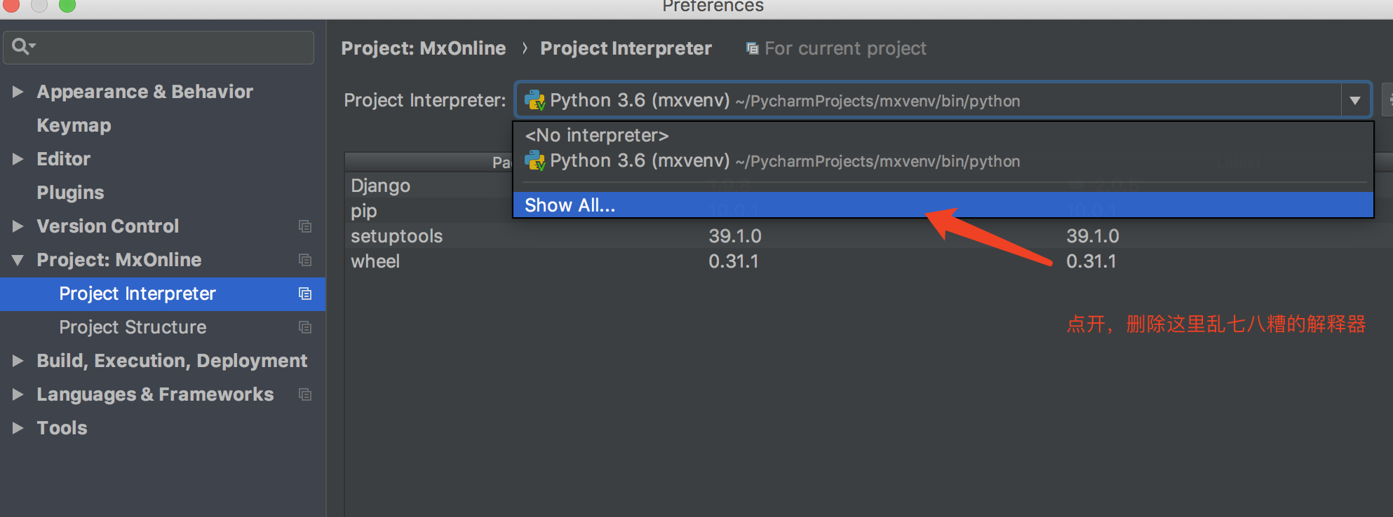
Task: Open the Keymap settings page
Action: click(74, 125)
